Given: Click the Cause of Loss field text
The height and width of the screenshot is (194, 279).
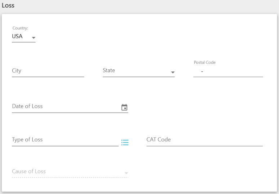Looking at the screenshot, I should pyautogui.click(x=29, y=171).
